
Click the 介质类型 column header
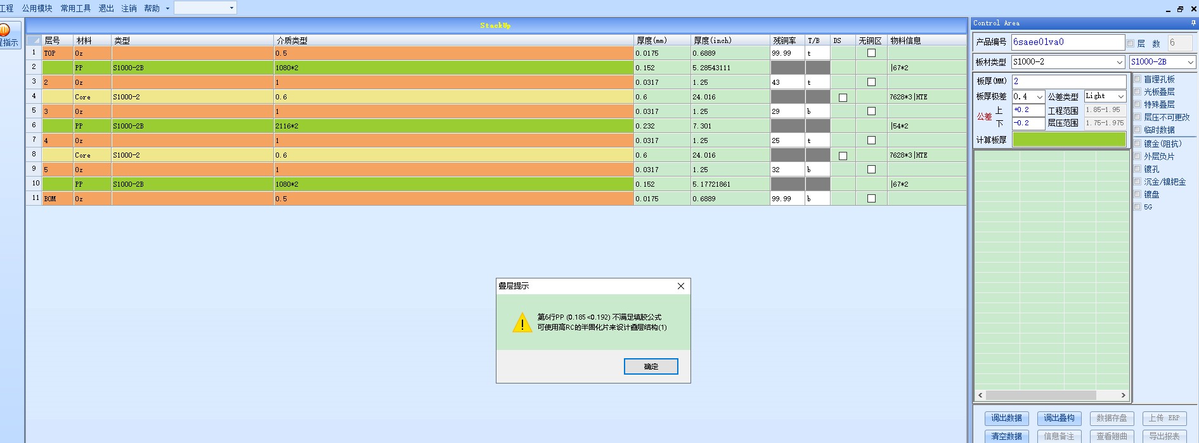click(453, 41)
